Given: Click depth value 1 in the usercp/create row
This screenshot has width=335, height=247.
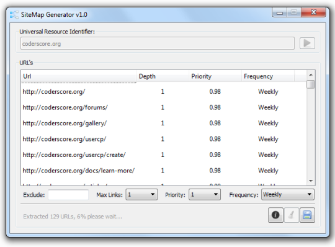Looking at the screenshot, I should pos(163,155).
